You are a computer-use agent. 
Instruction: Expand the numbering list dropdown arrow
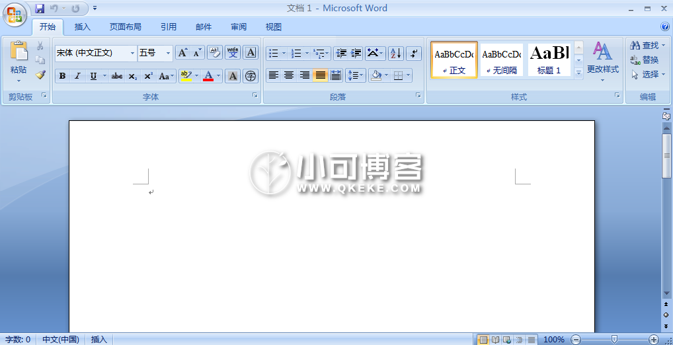pyautogui.click(x=307, y=54)
